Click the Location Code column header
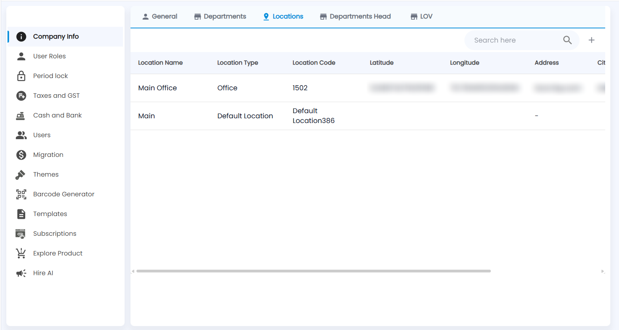Screen dimensions: 619x330 coord(314,63)
